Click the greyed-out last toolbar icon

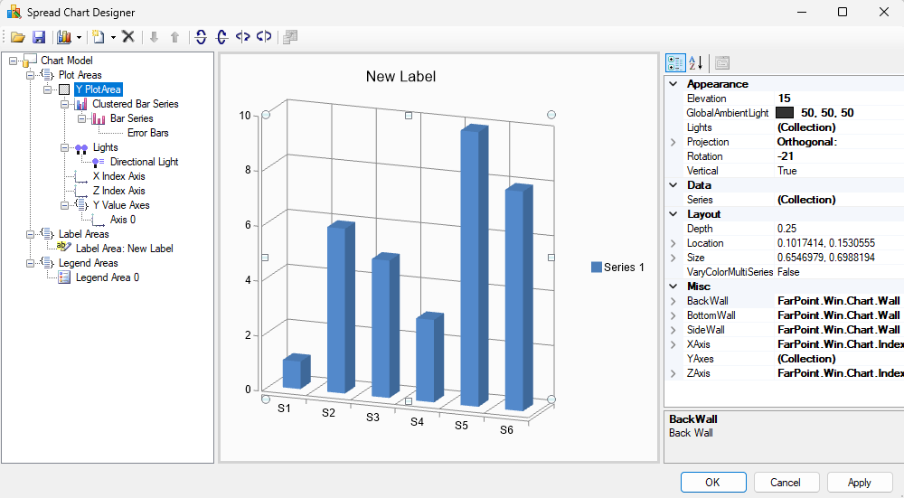pyautogui.click(x=290, y=37)
